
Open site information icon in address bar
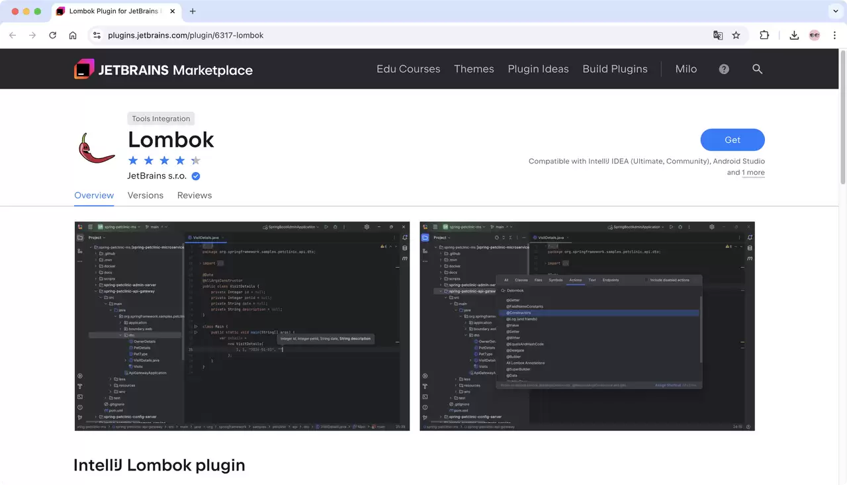(x=97, y=35)
